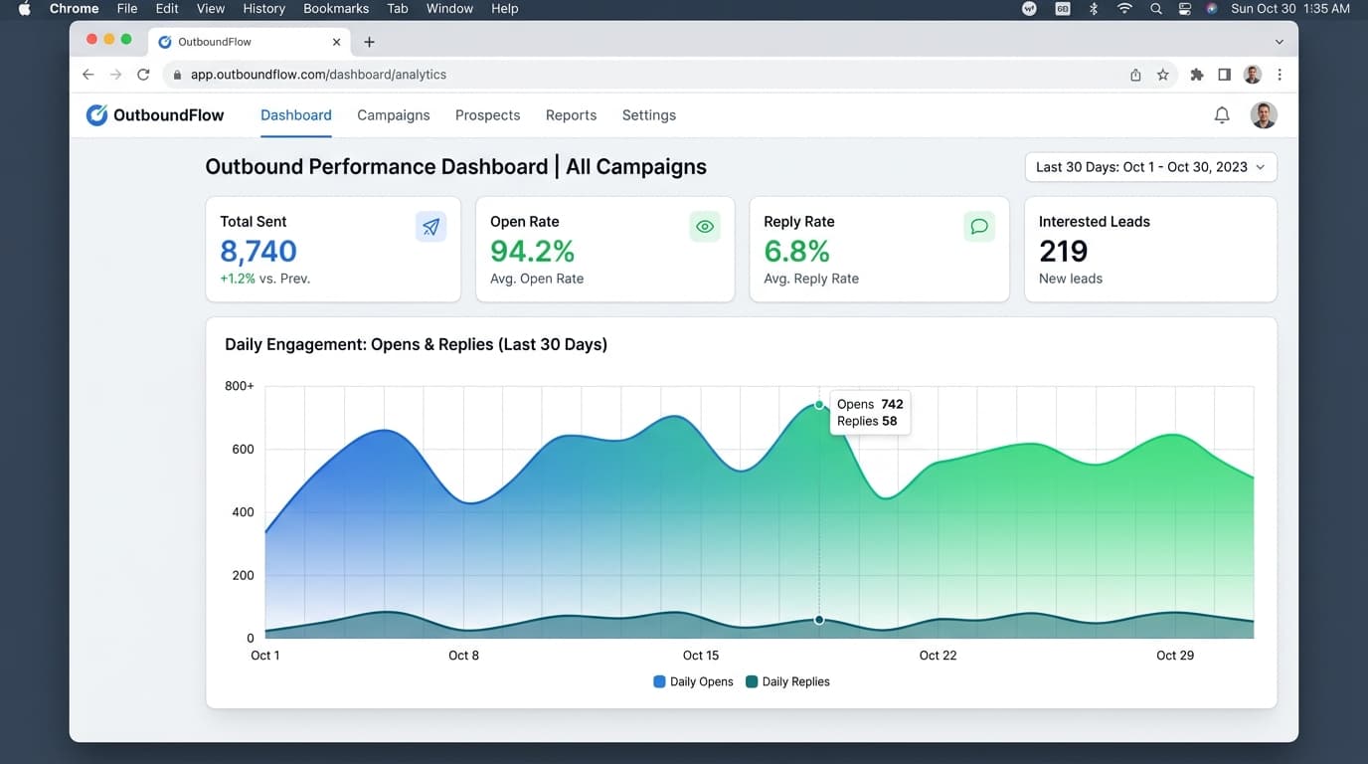Toggle the Chrome side panel icon

pos(1225,75)
